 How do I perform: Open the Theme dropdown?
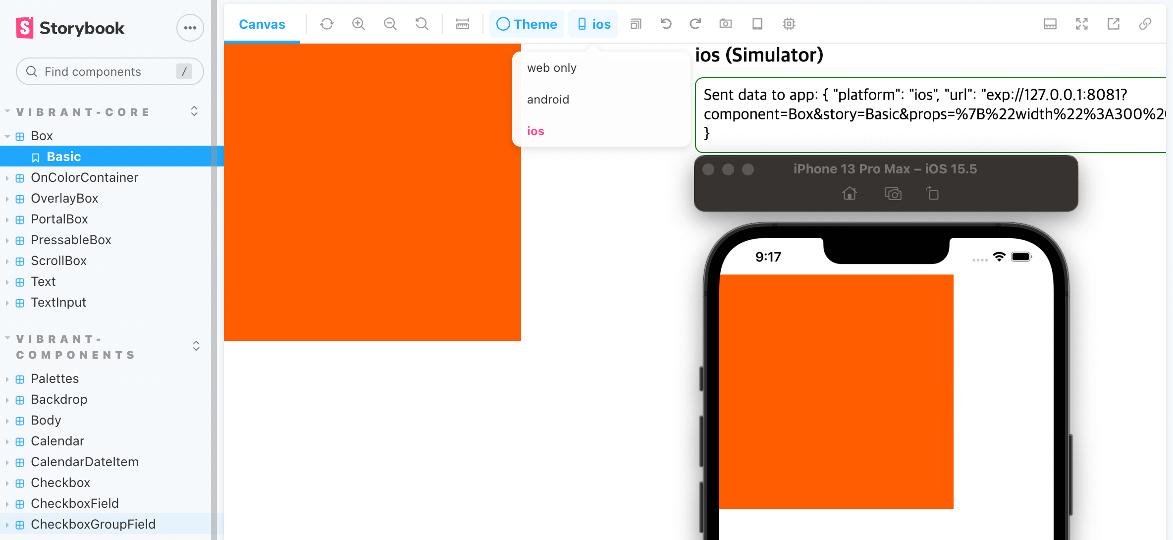coord(527,24)
